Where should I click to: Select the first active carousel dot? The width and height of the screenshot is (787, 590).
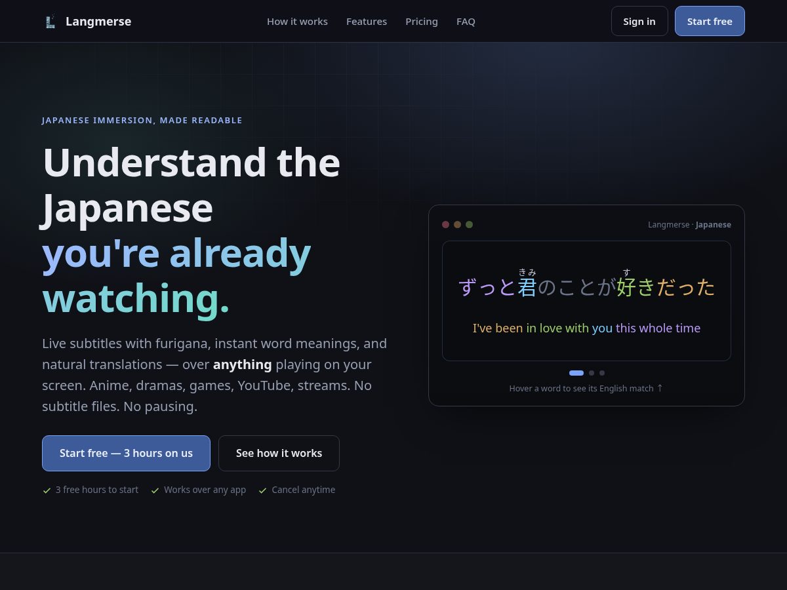576,373
